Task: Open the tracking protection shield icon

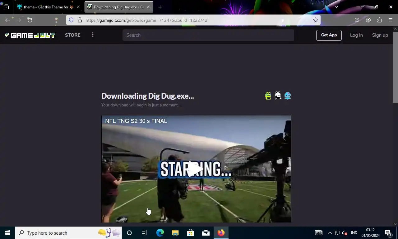Action: [71, 20]
